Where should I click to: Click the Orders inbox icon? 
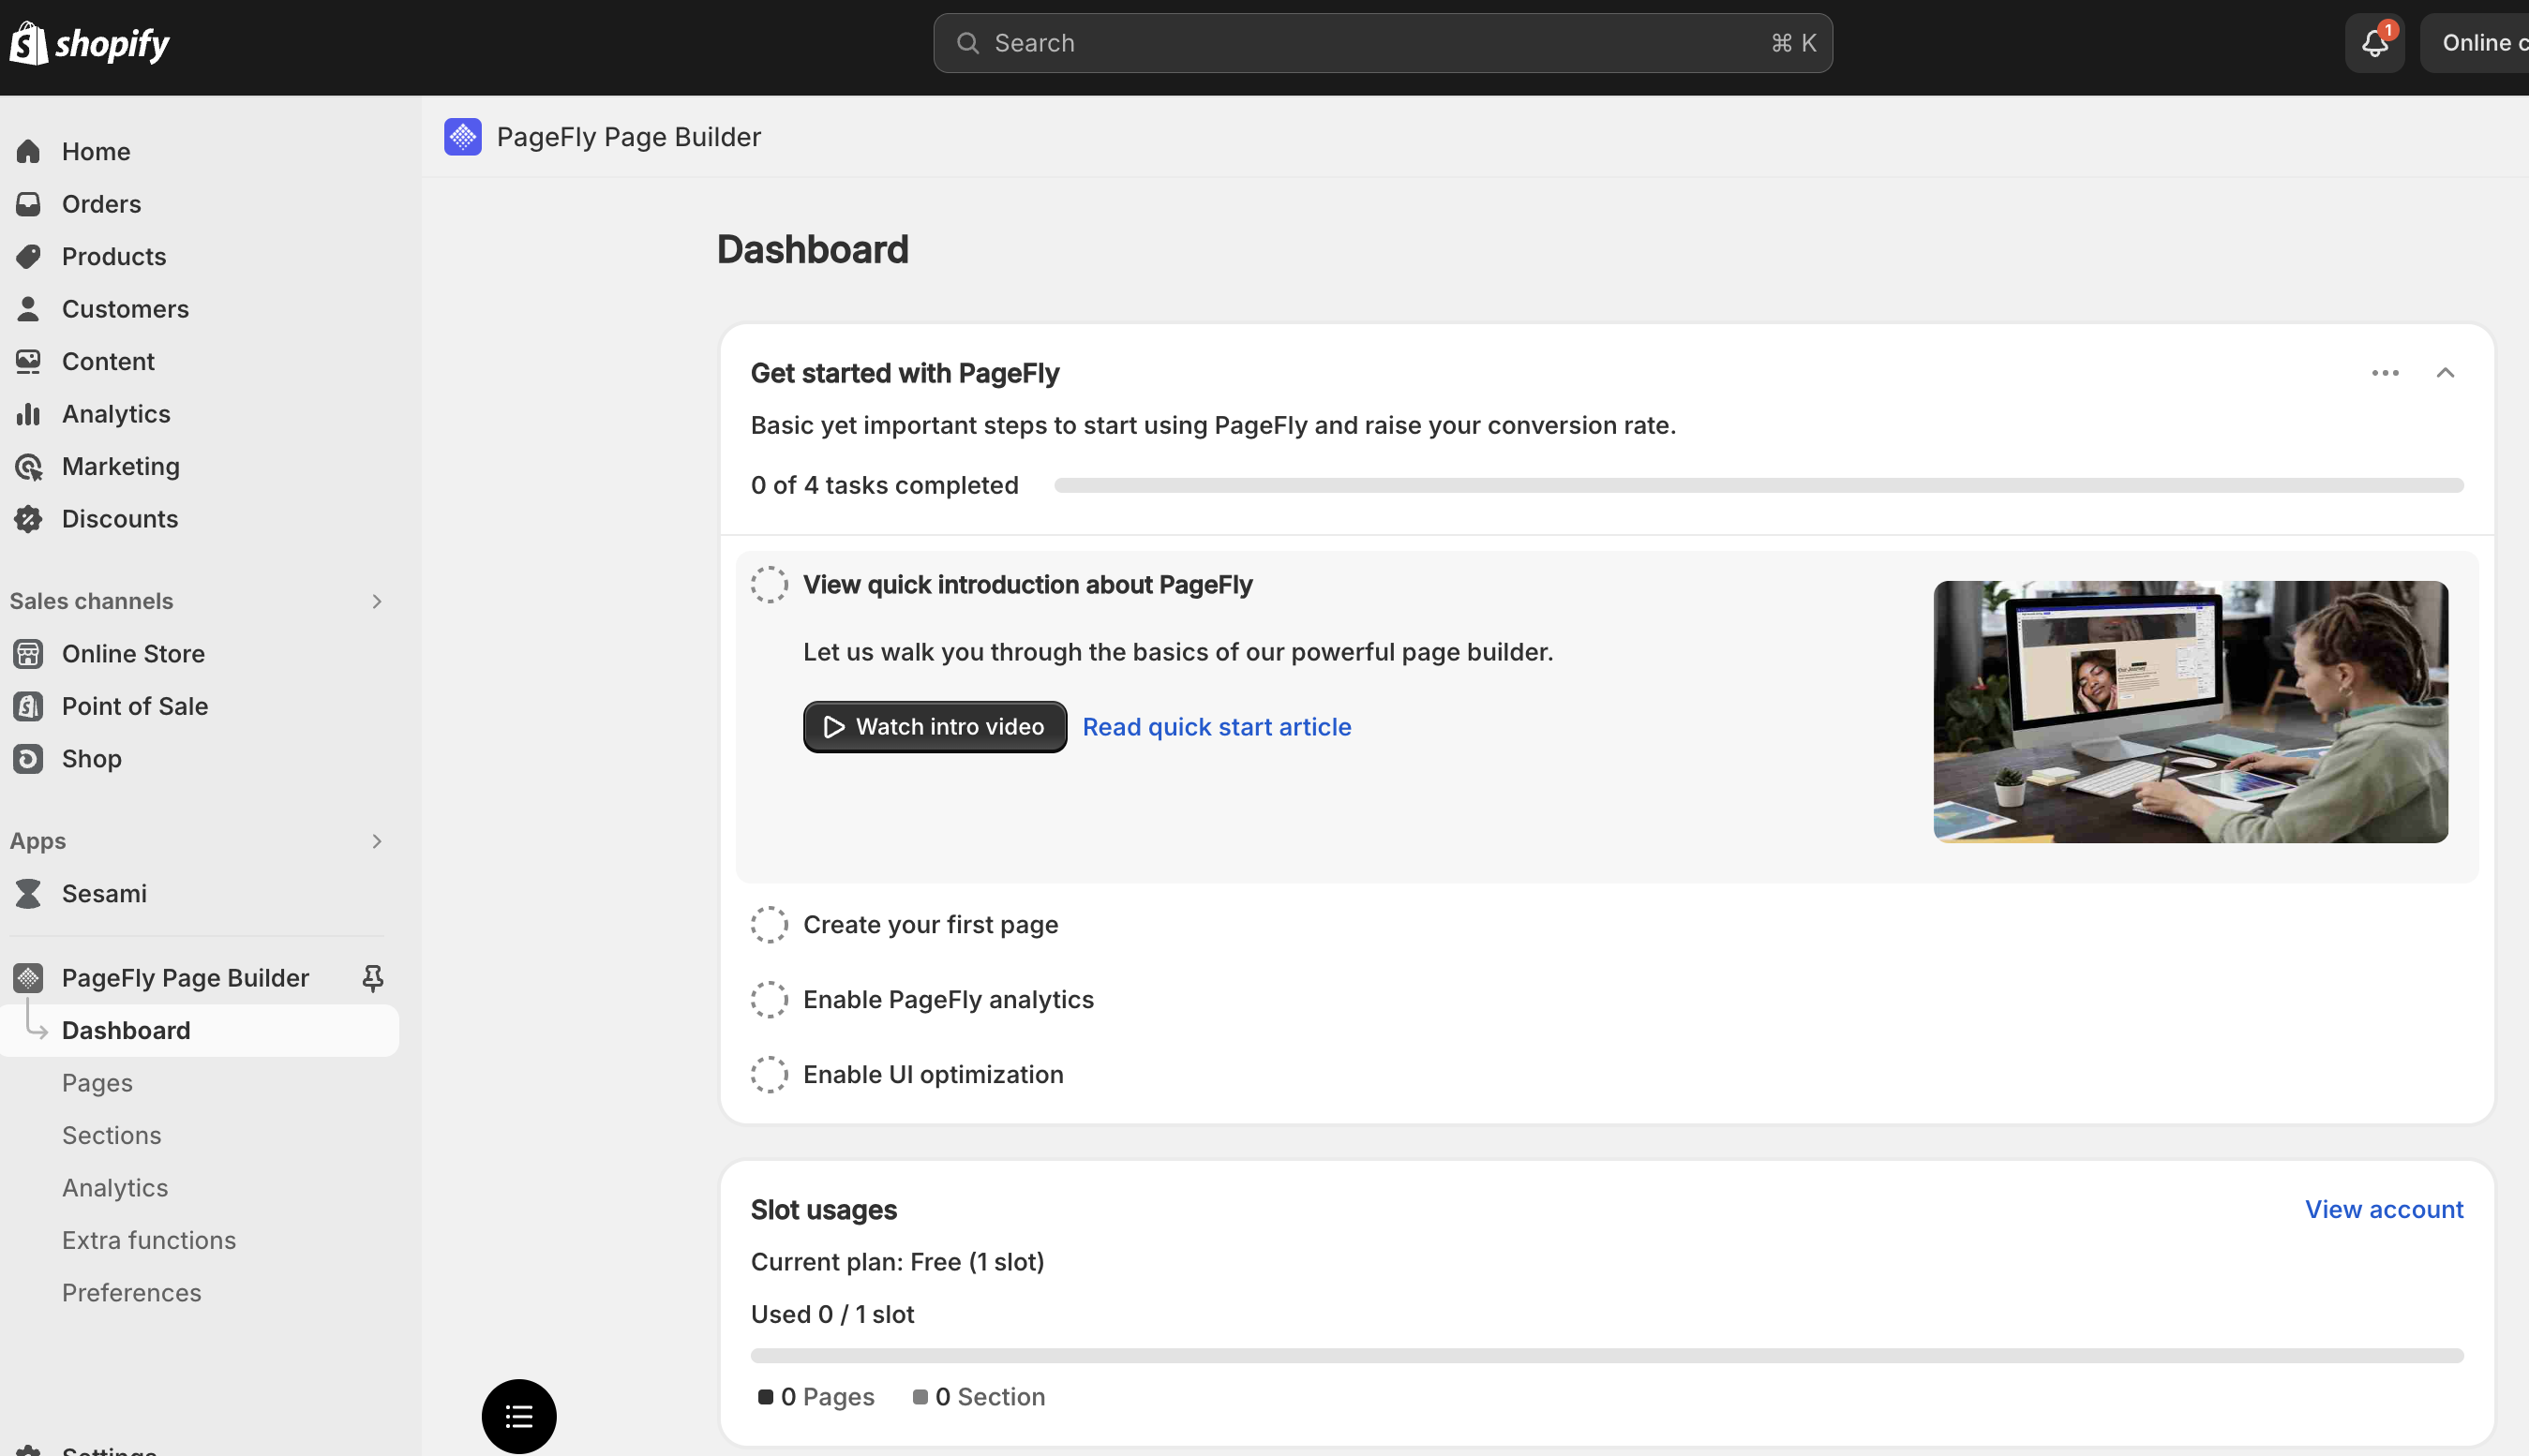tap(28, 204)
